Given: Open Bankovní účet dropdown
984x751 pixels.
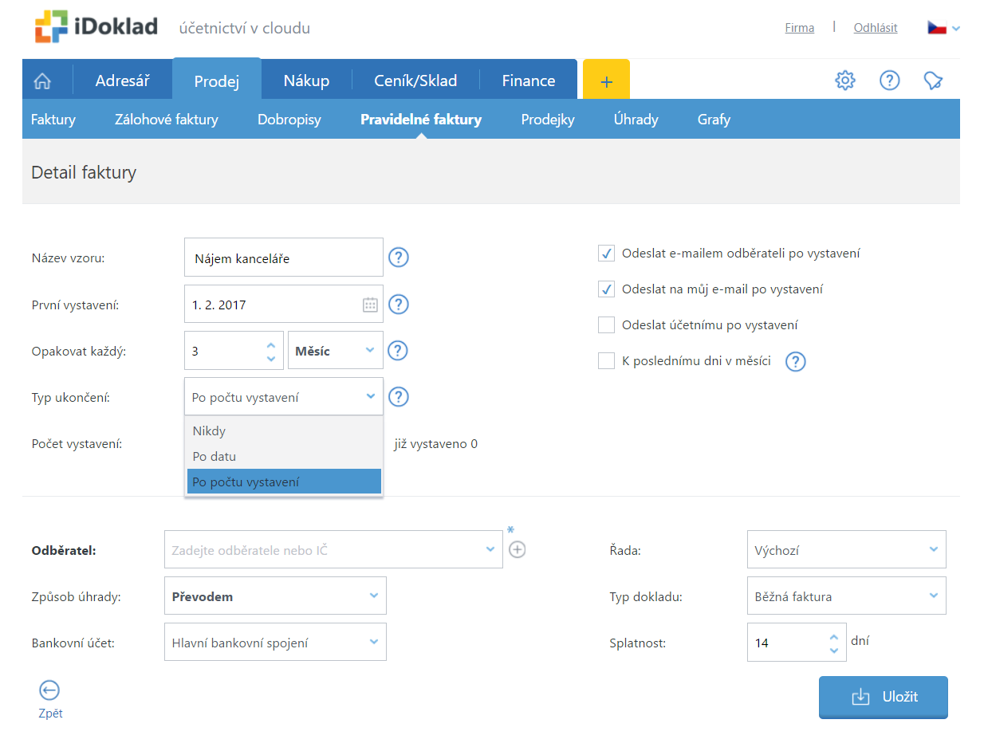Looking at the screenshot, I should click(x=275, y=643).
